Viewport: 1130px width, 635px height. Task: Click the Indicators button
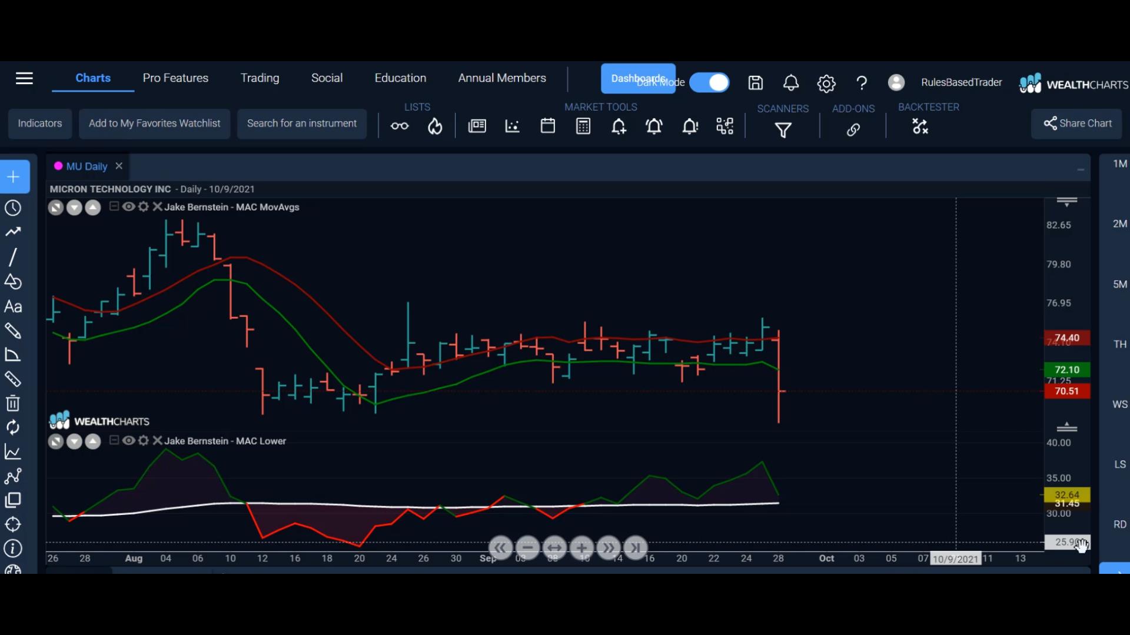39,123
